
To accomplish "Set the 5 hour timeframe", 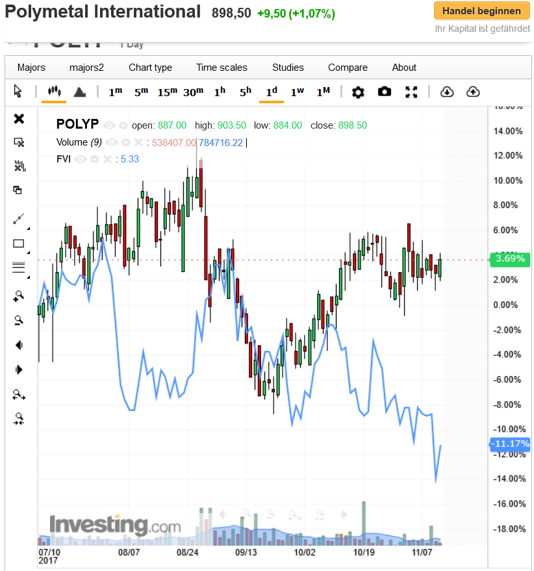I will coord(246,92).
